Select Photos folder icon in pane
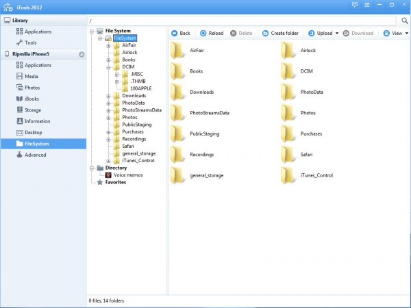Viewport: 411px width, 308px height. coord(288,113)
